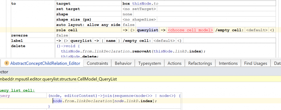This screenshot has width=281, height=110.
Task: Open the AbstractConceptChildRelation_Editor tab
Action: click(x=42, y=63)
